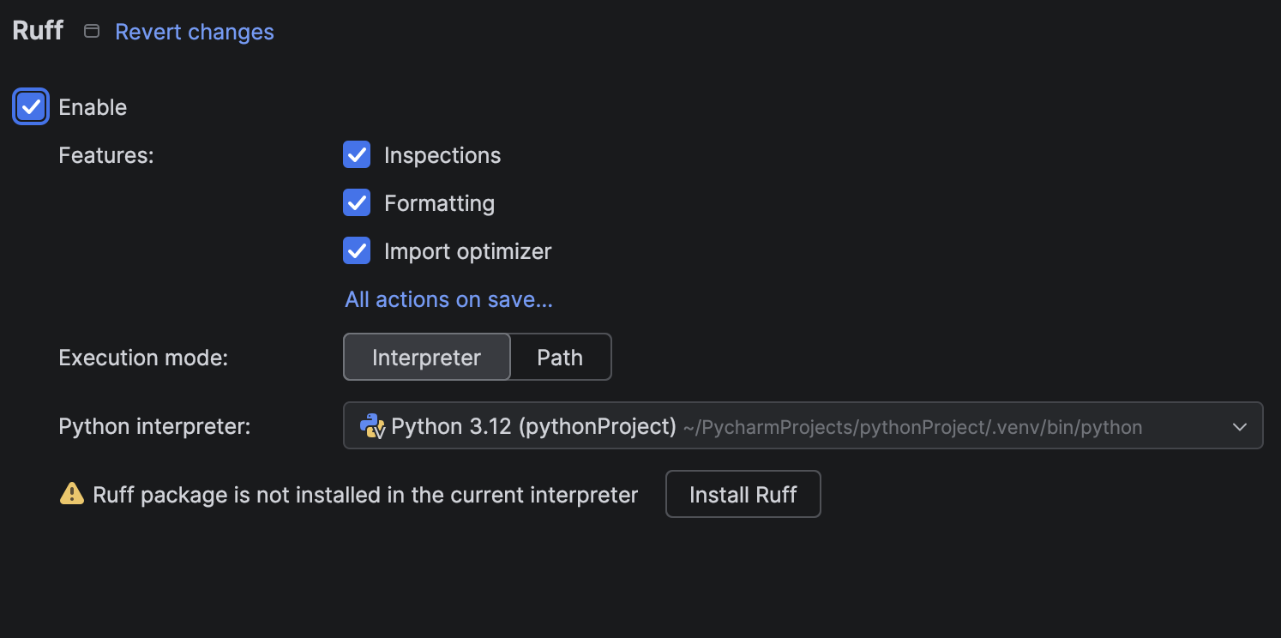The width and height of the screenshot is (1281, 638).
Task: Click the Ruff not installed warning message
Action: (x=364, y=494)
